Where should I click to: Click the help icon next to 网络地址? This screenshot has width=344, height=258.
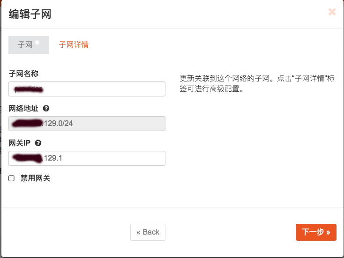(x=46, y=108)
